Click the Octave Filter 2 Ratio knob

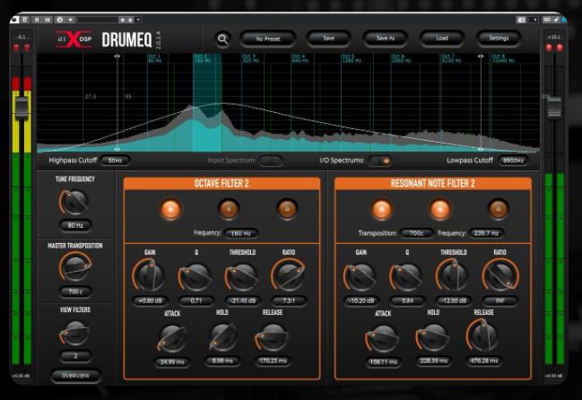(289, 275)
